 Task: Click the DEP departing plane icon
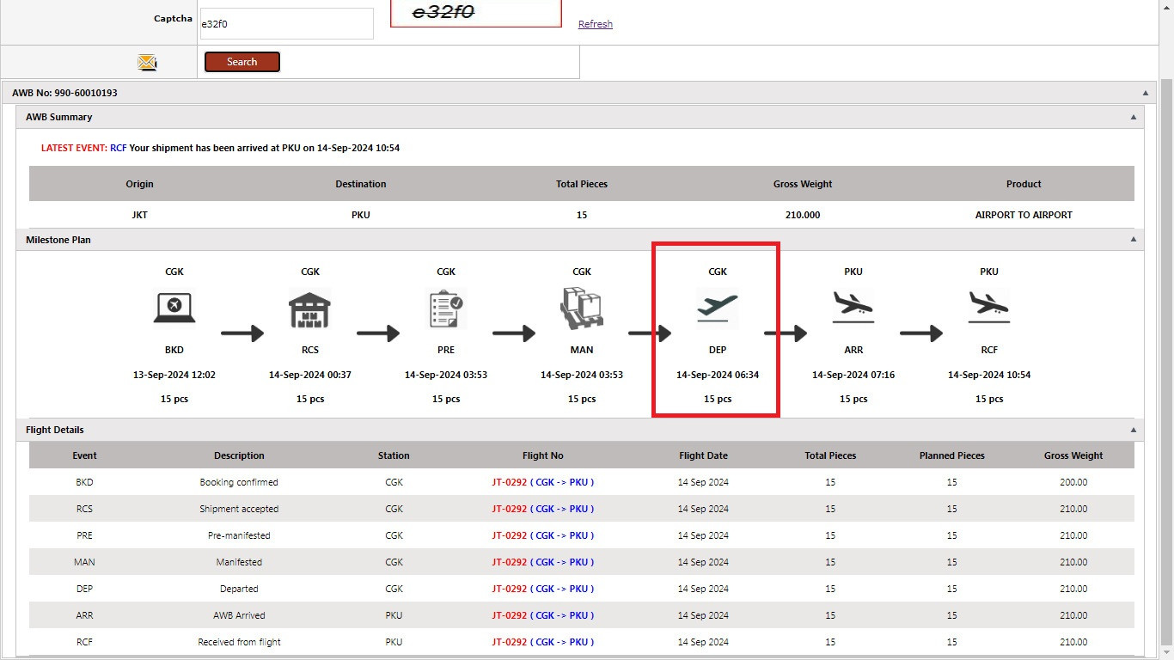tap(718, 309)
